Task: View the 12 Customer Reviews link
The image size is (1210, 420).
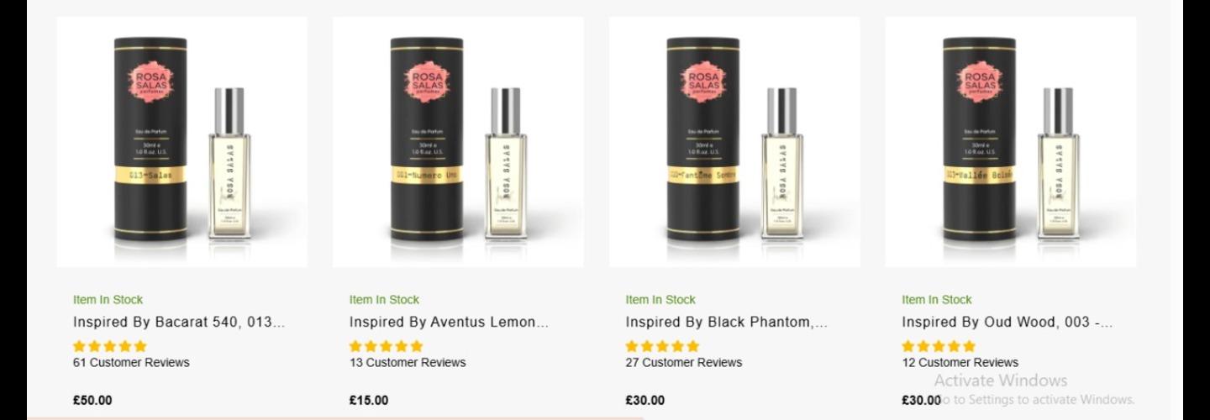Action: (x=960, y=363)
